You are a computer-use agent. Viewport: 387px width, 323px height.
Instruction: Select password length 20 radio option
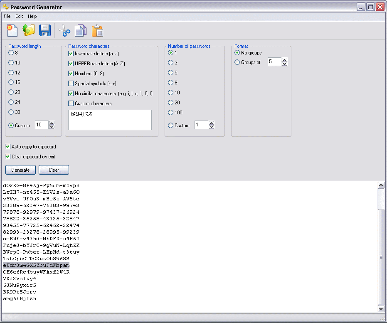[11, 92]
